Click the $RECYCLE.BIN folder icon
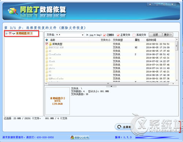183x142 pixels. [x=47, y=48]
